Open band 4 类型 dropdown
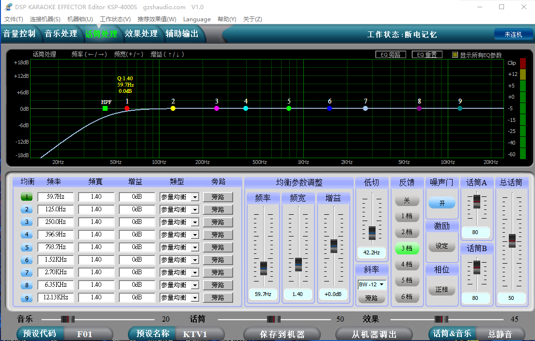The height and width of the screenshot is (341, 535). coord(195,235)
